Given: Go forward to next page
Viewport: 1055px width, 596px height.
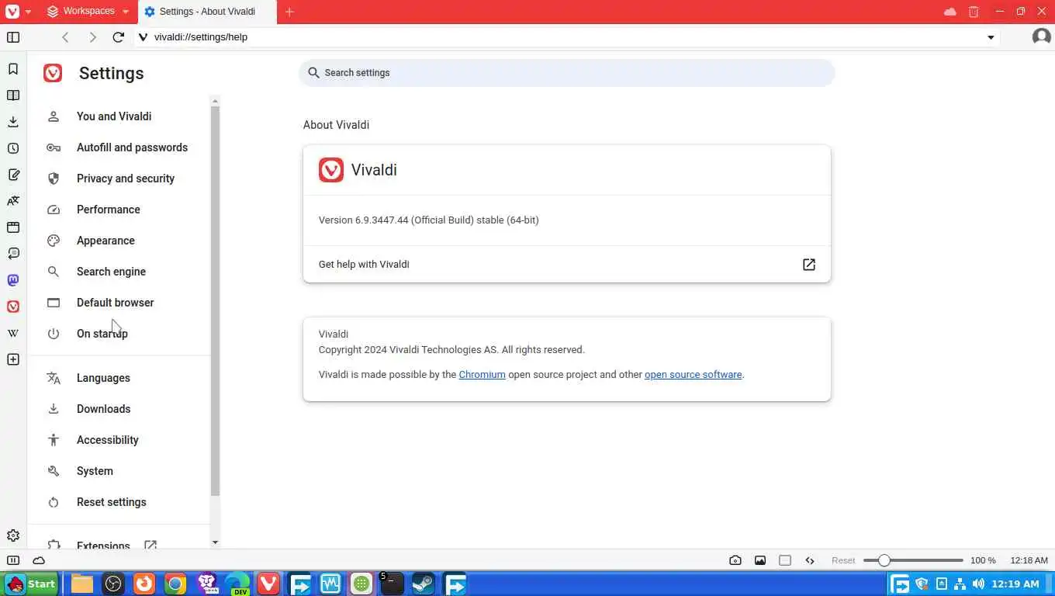Looking at the screenshot, I should pos(92,37).
